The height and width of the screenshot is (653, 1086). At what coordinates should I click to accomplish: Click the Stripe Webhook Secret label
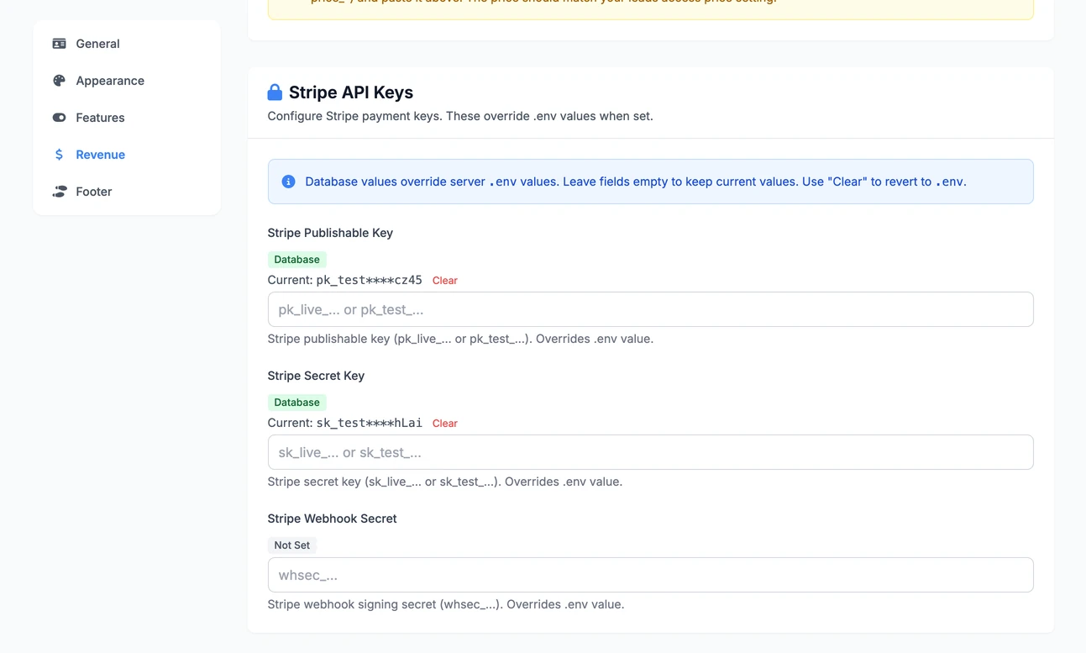[332, 519]
